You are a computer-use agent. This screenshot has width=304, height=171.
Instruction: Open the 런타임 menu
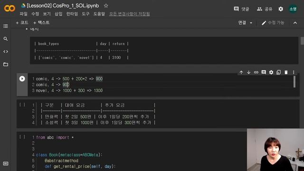(x=72, y=14)
